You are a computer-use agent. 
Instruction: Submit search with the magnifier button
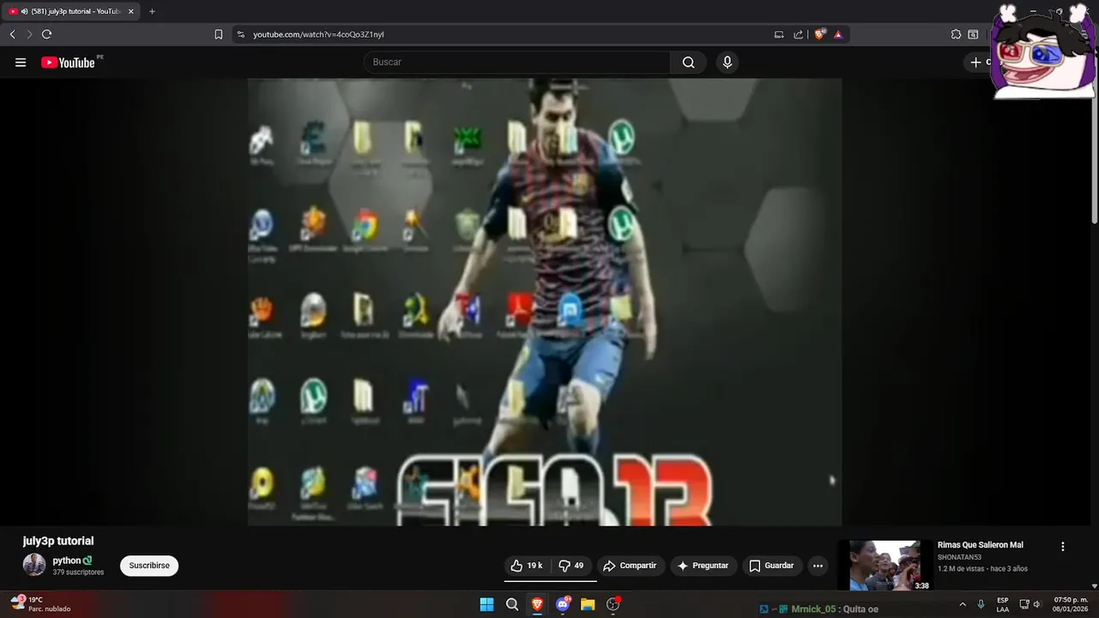click(688, 62)
